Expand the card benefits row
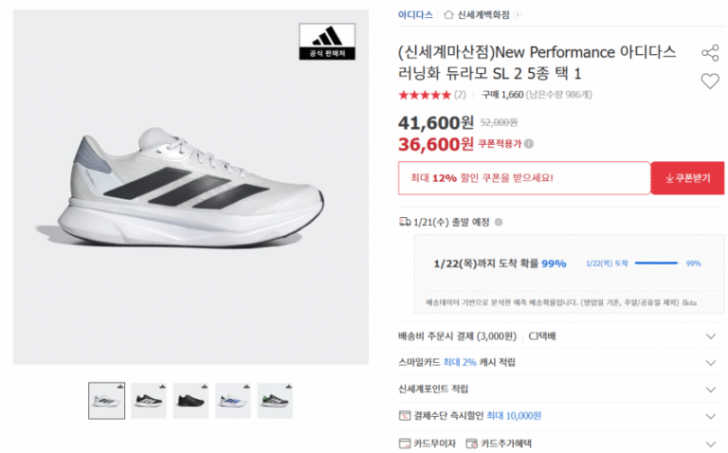Image resolution: width=728 pixels, height=453 pixels. [711, 443]
